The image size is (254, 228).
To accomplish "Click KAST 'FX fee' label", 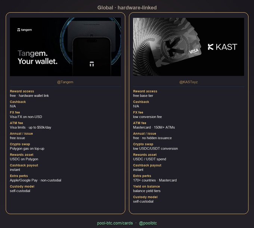I will [x=138, y=112].
